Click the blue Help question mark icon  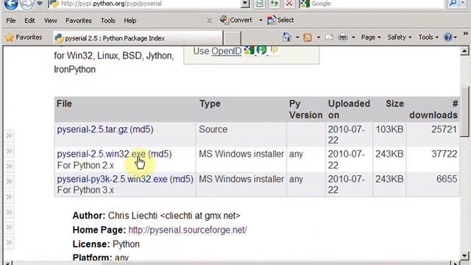coord(448,38)
